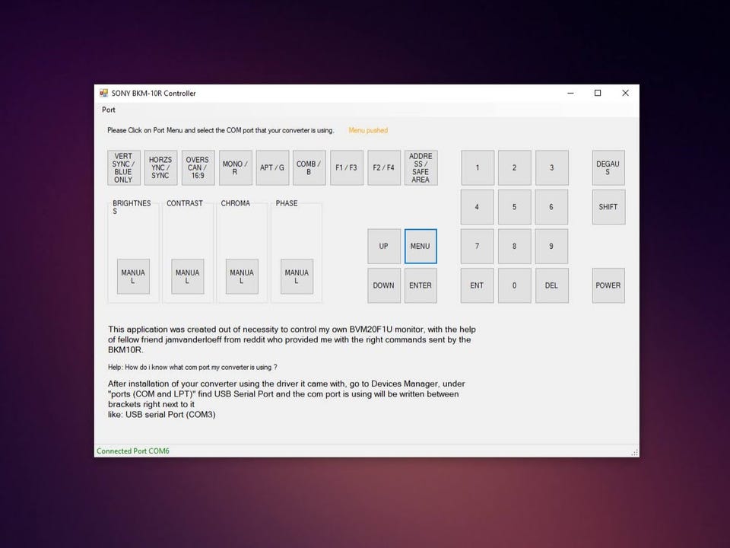
Task: Click the 'Help: How do i know what com port' text
Action: click(192, 367)
